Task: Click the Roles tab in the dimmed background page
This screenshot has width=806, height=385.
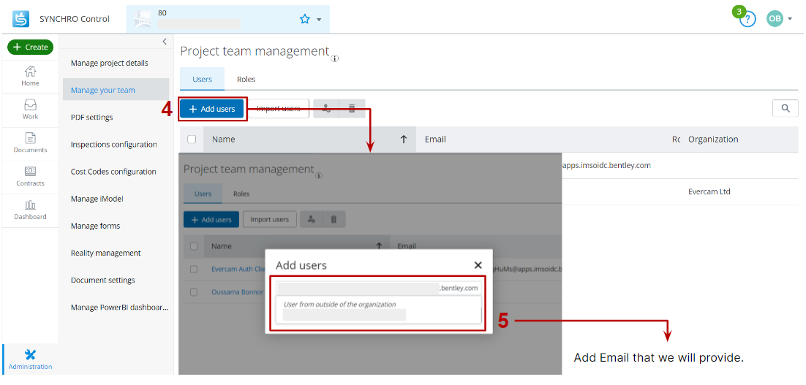Action: pos(241,194)
